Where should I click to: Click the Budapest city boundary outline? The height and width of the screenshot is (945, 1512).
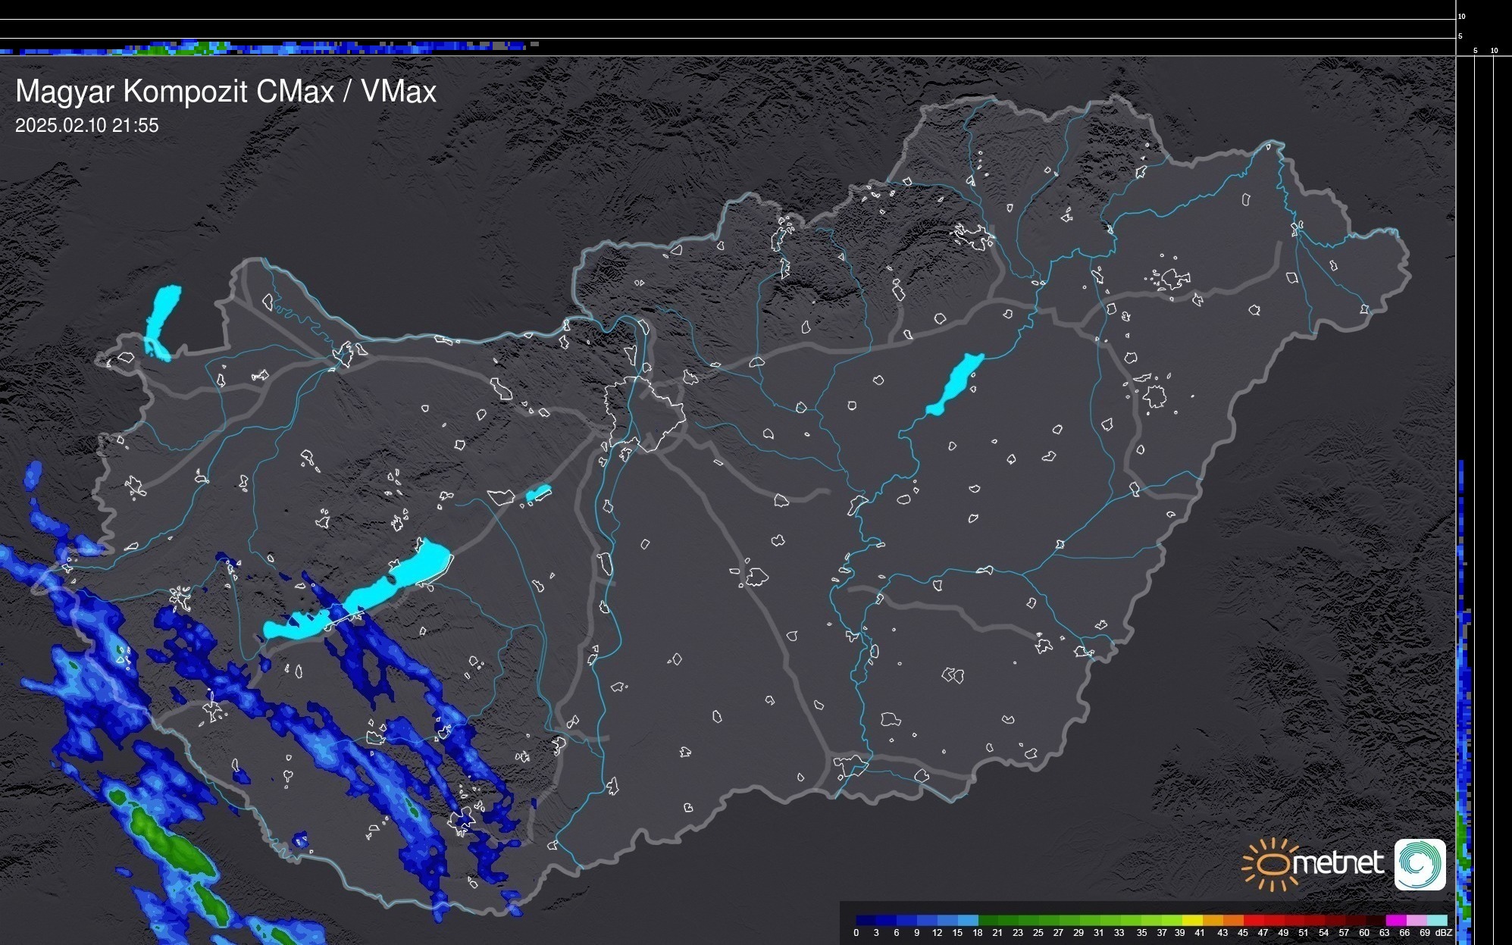point(644,413)
